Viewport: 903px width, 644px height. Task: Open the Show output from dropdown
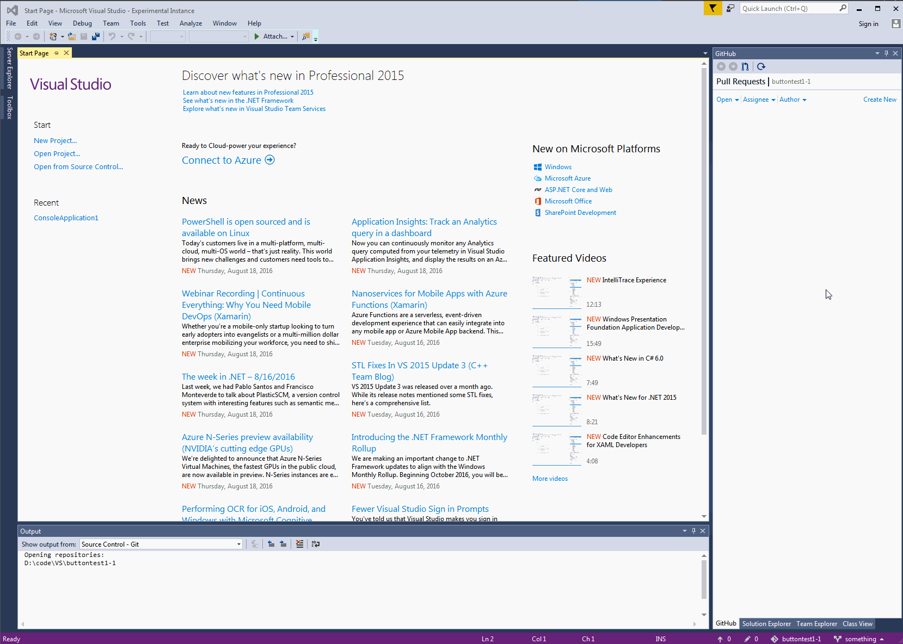click(238, 544)
